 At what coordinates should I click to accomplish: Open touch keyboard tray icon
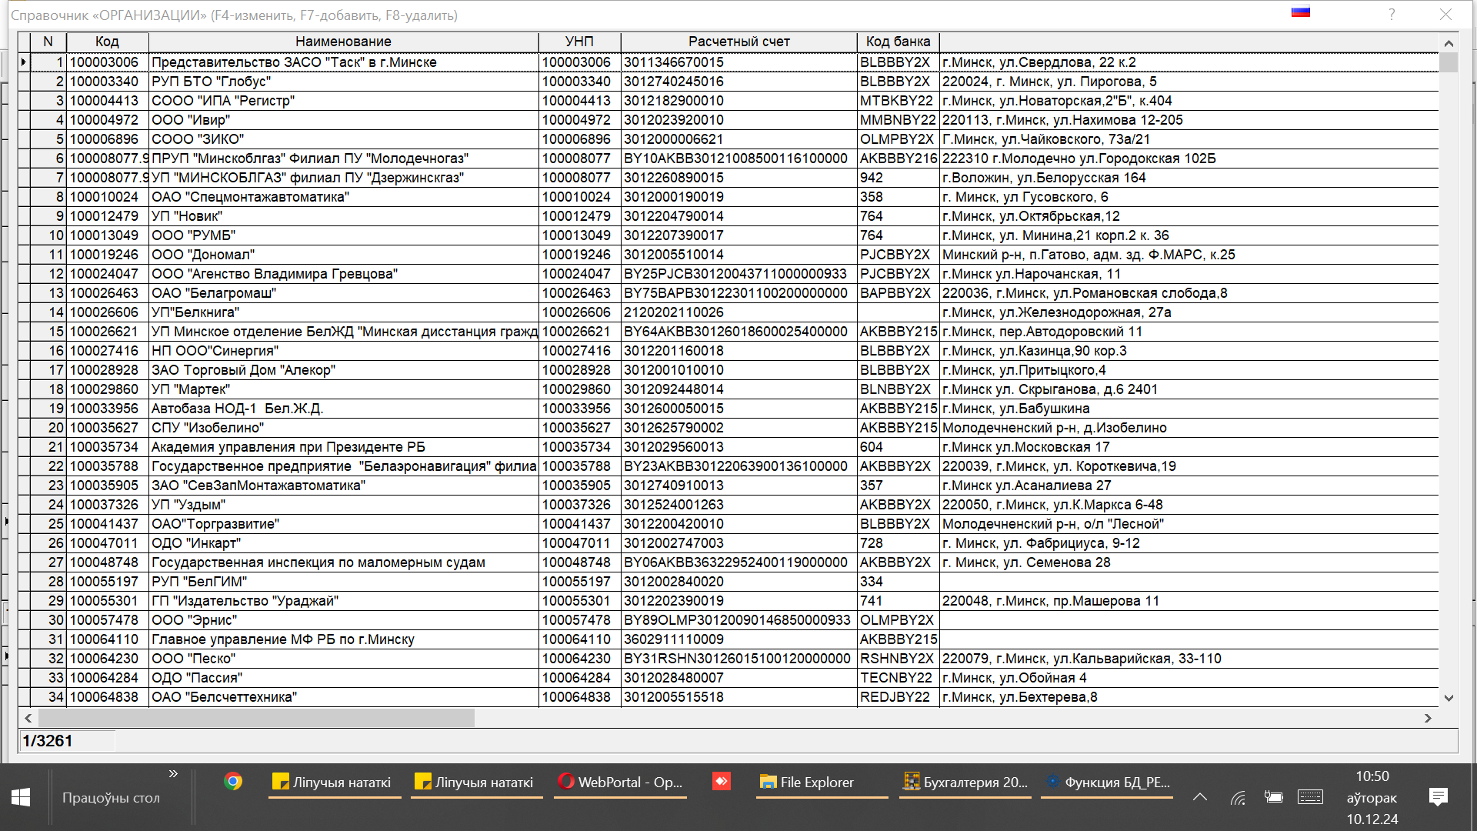pyautogui.click(x=1310, y=797)
